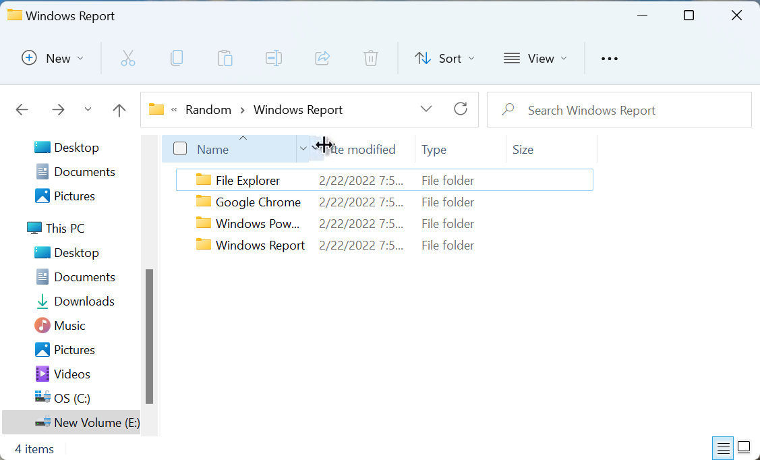Image resolution: width=760 pixels, height=460 pixels.
Task: Switch to details view using the status bar toggle
Action: [723, 448]
